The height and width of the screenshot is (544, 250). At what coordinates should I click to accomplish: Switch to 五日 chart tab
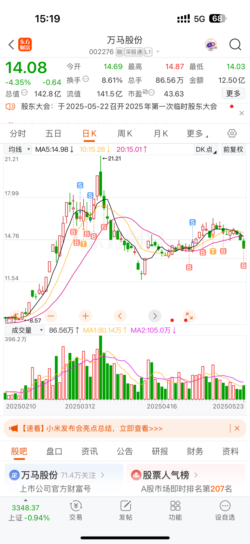pyautogui.click(x=53, y=133)
